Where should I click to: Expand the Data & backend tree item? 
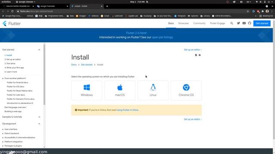click(x=3, y=133)
